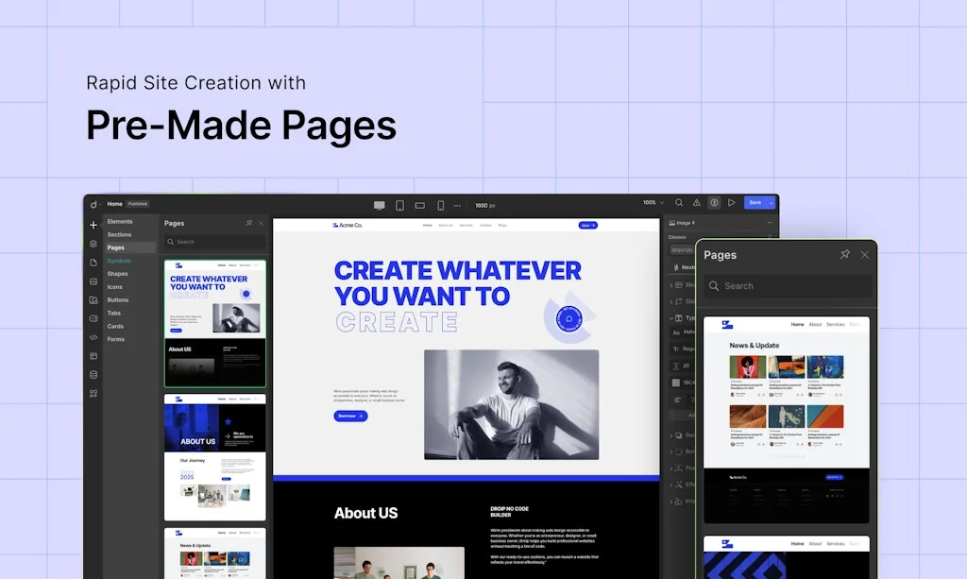Click the gray text color swatch

tap(676, 383)
